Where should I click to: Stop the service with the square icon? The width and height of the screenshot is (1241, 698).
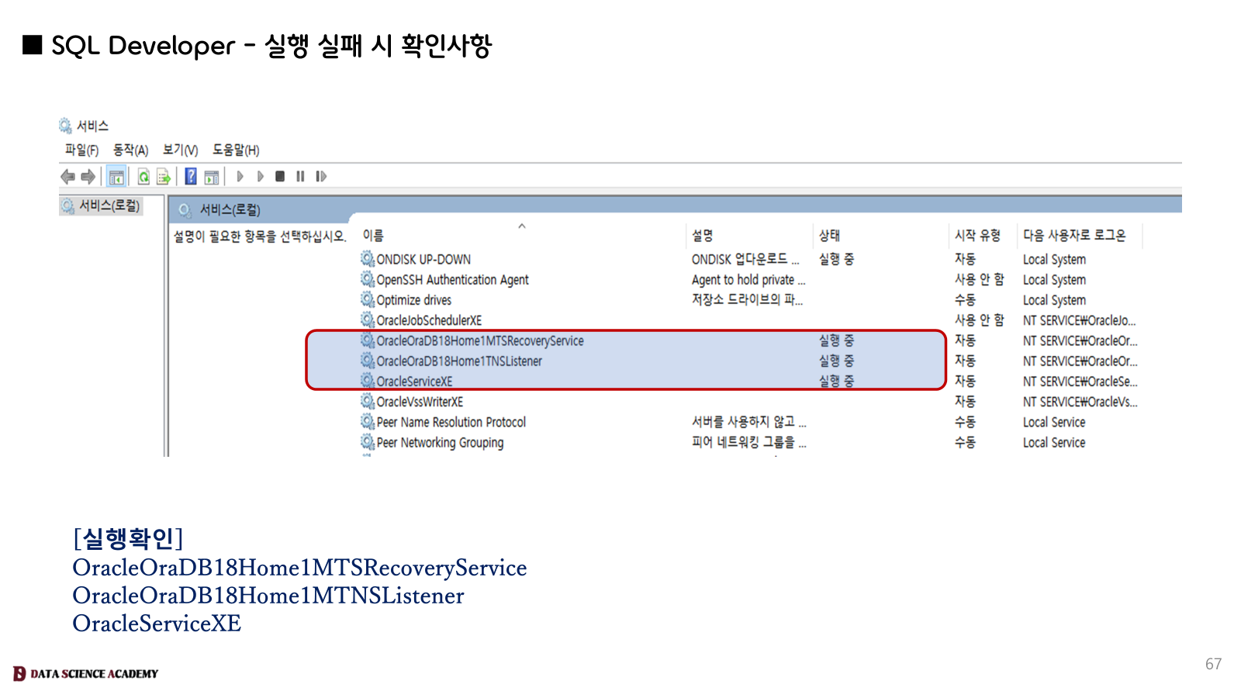coord(280,177)
